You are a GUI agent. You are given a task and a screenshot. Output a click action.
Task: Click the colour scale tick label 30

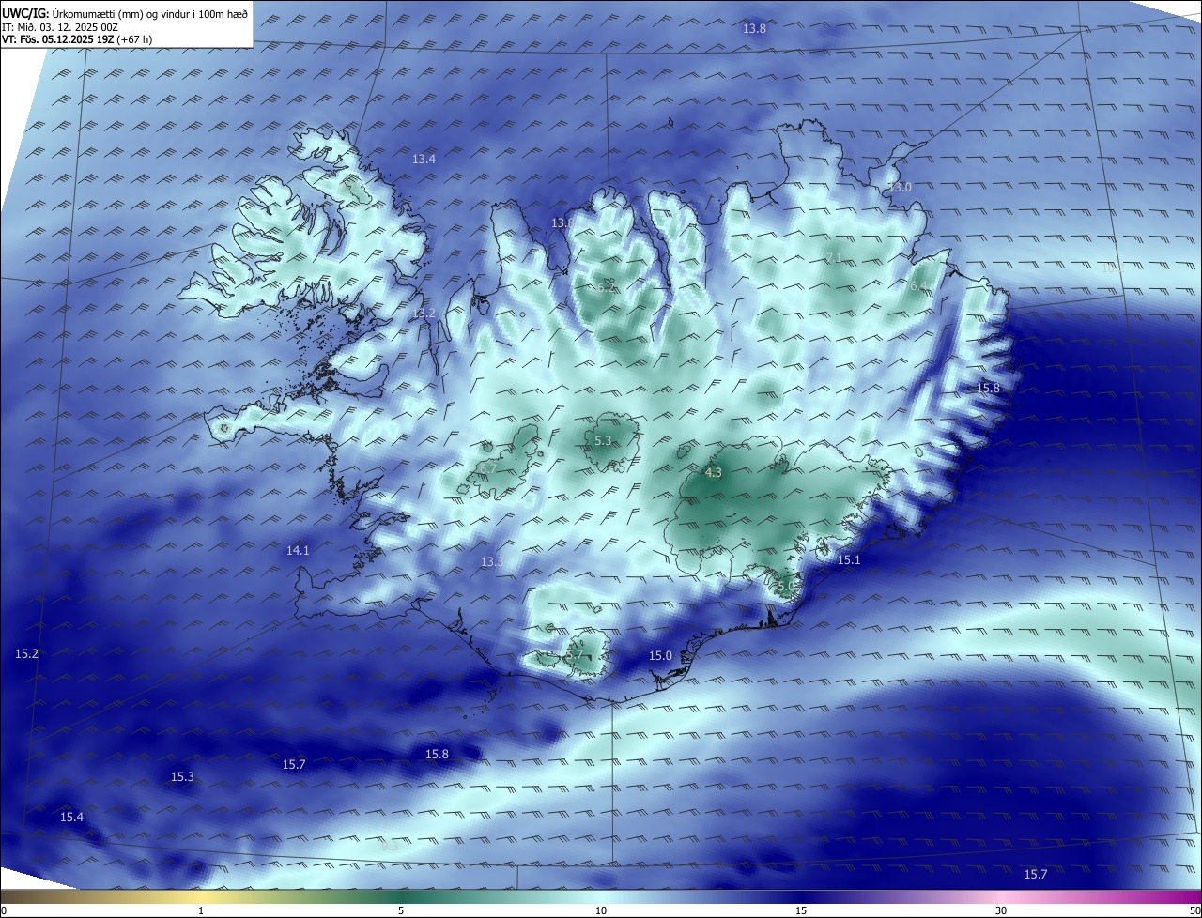pyautogui.click(x=1001, y=910)
